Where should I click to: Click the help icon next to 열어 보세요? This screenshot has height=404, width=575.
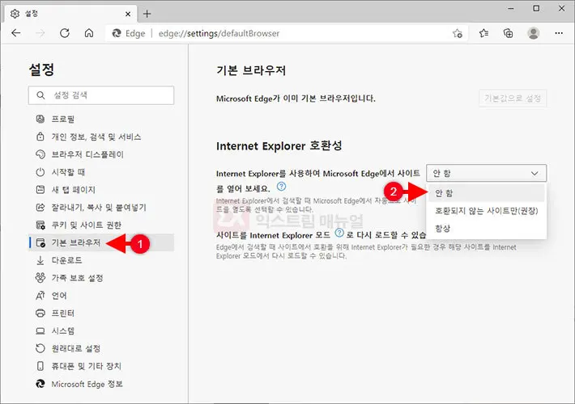(x=281, y=187)
